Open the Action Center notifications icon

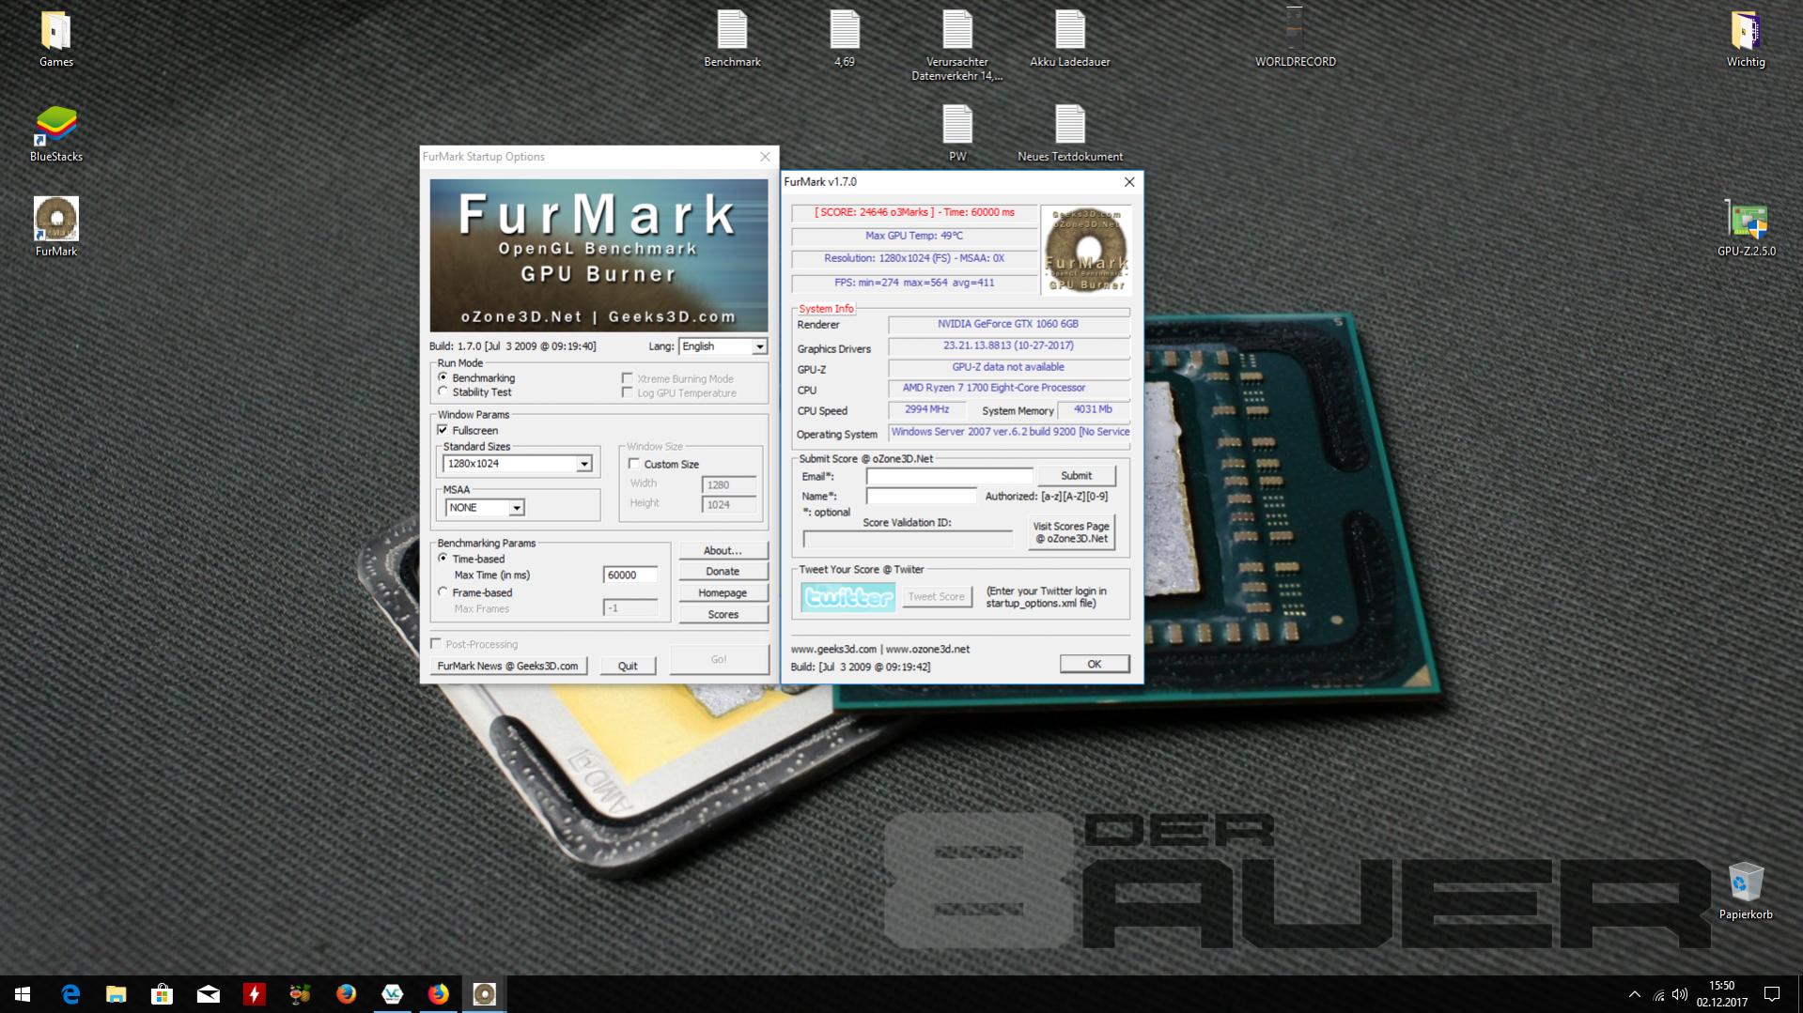click(1772, 994)
